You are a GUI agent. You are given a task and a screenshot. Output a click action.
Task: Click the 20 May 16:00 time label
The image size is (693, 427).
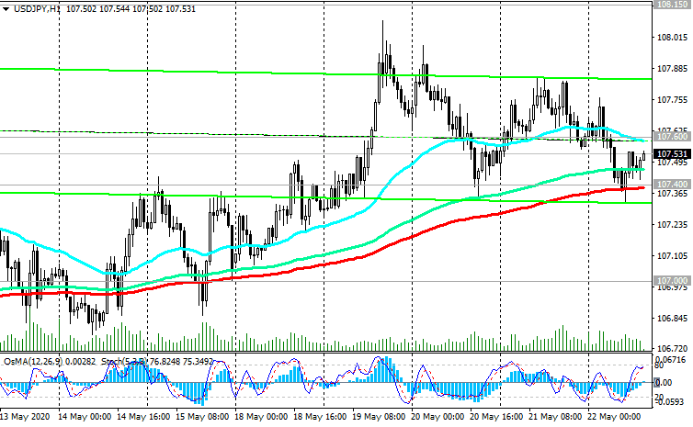496,416
